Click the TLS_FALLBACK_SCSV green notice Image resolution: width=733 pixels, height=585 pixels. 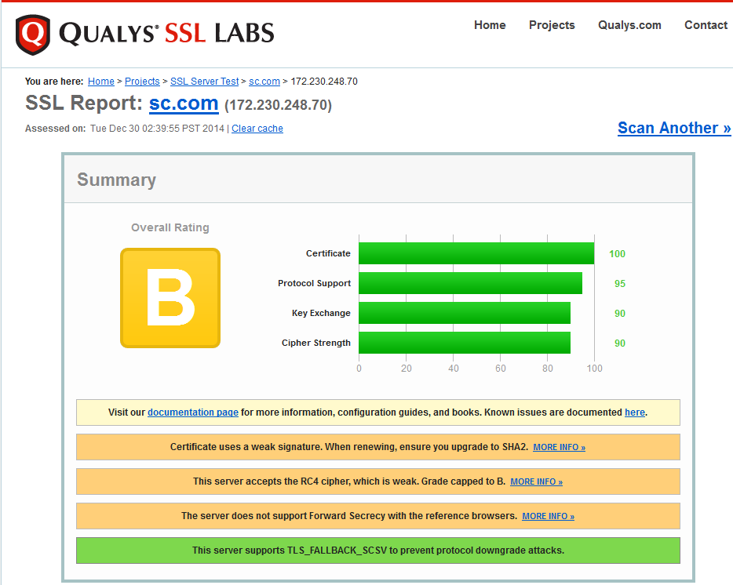[x=378, y=550]
